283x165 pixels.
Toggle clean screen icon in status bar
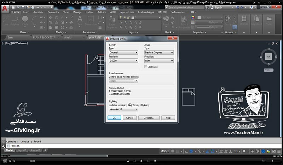[274, 151]
